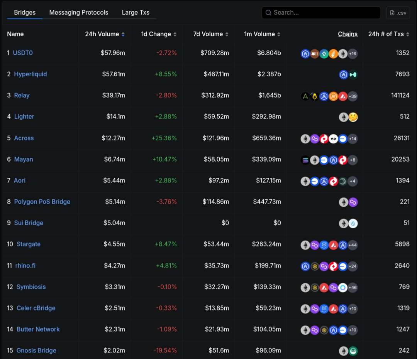Click the +24 chains badge in rhino.fi row
The width and height of the screenshot is (417, 359).
pos(353,266)
